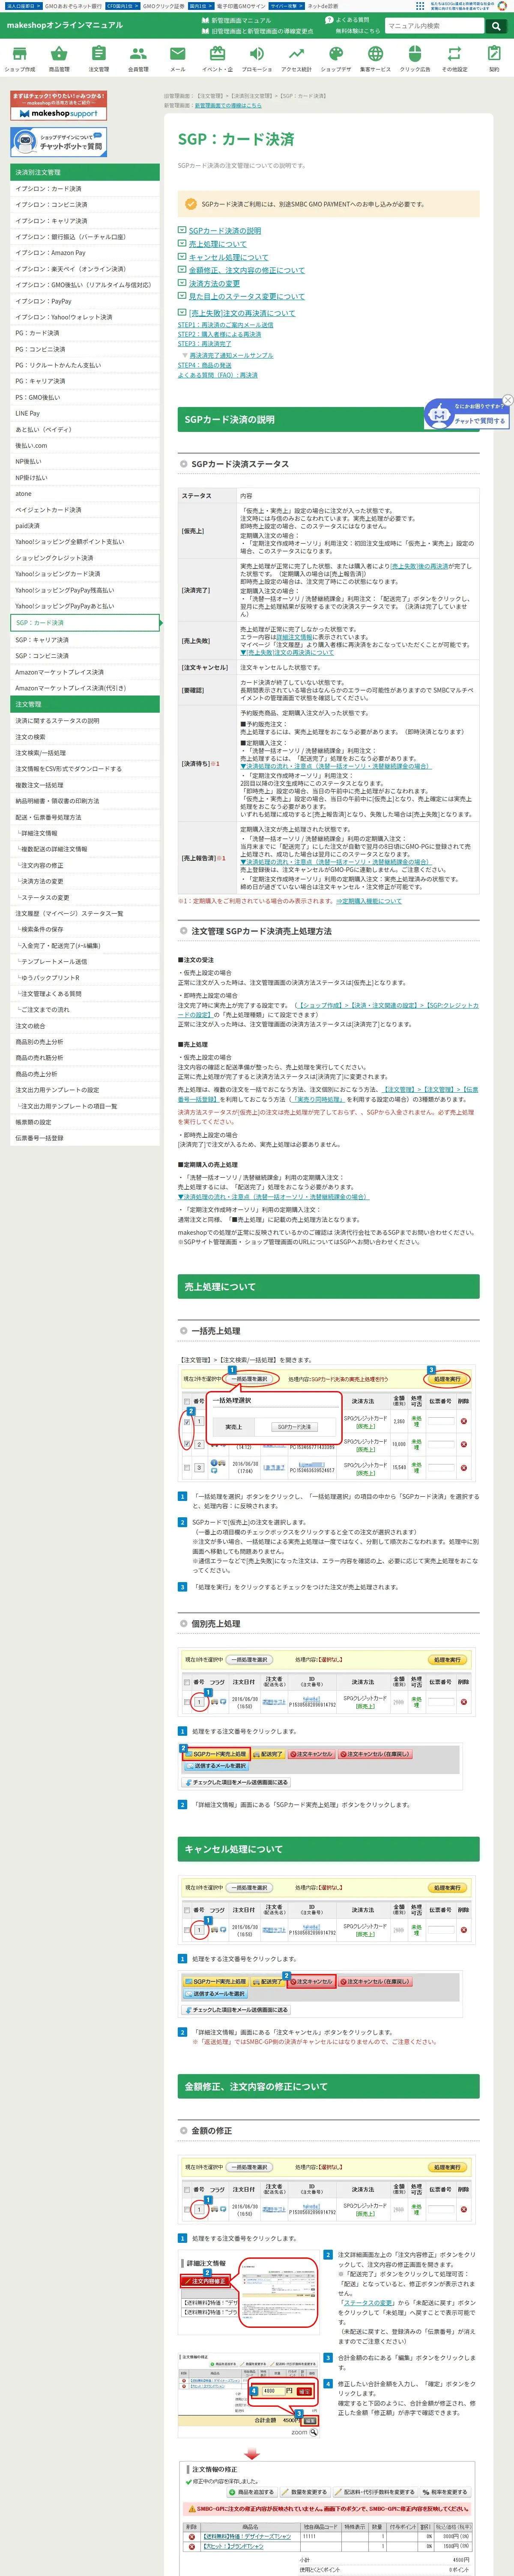
Task: Open 定期購入機能について footnote link
Action: pos(369,901)
